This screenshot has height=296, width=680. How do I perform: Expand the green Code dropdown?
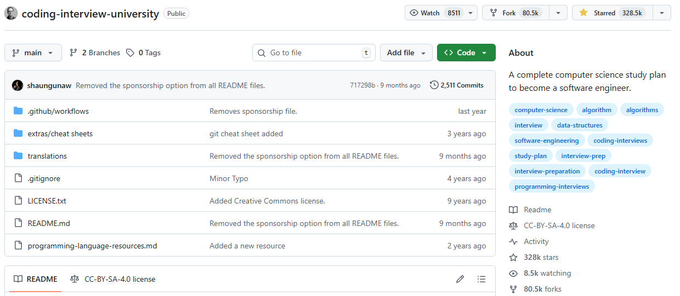click(x=466, y=53)
